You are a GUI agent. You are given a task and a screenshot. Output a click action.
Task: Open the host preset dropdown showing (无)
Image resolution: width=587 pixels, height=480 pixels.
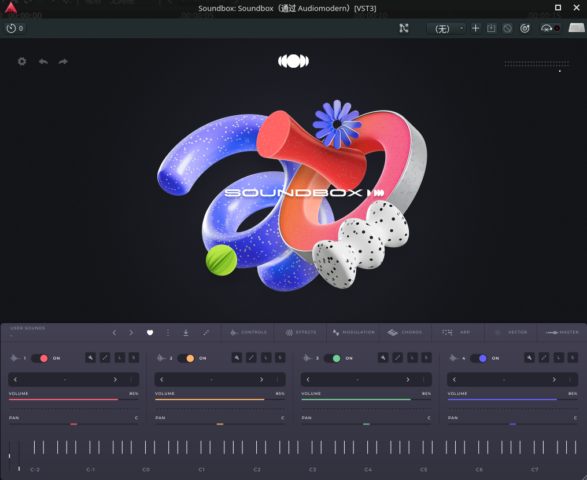[x=446, y=28]
